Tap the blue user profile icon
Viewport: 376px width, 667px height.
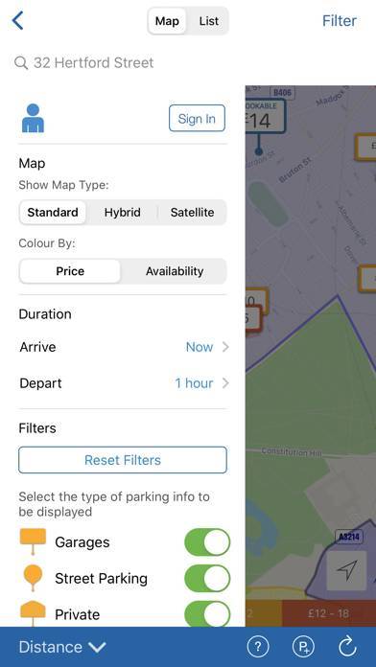(x=33, y=118)
